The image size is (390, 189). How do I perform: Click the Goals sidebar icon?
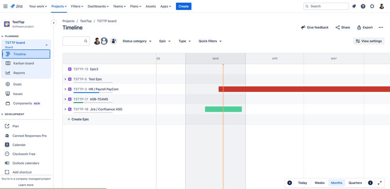coord(8,84)
